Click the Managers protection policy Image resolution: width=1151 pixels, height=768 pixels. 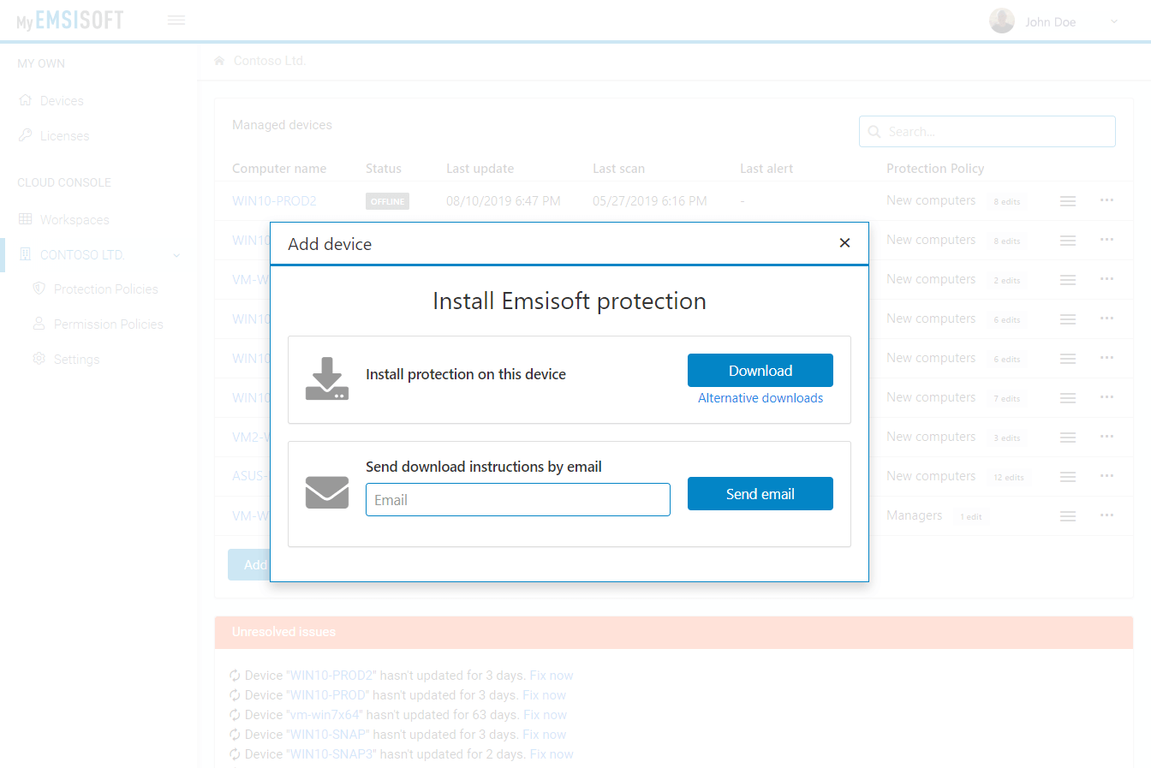point(914,515)
